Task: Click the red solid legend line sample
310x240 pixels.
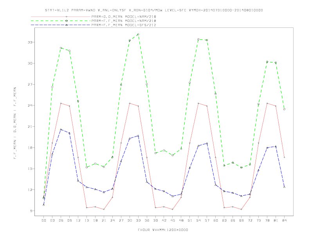Action: 61,16
